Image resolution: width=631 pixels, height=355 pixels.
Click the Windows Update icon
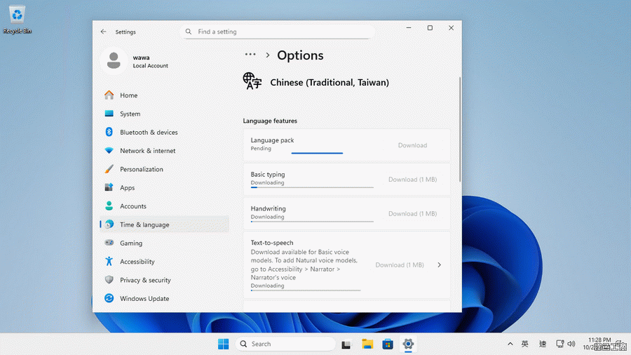tap(109, 299)
